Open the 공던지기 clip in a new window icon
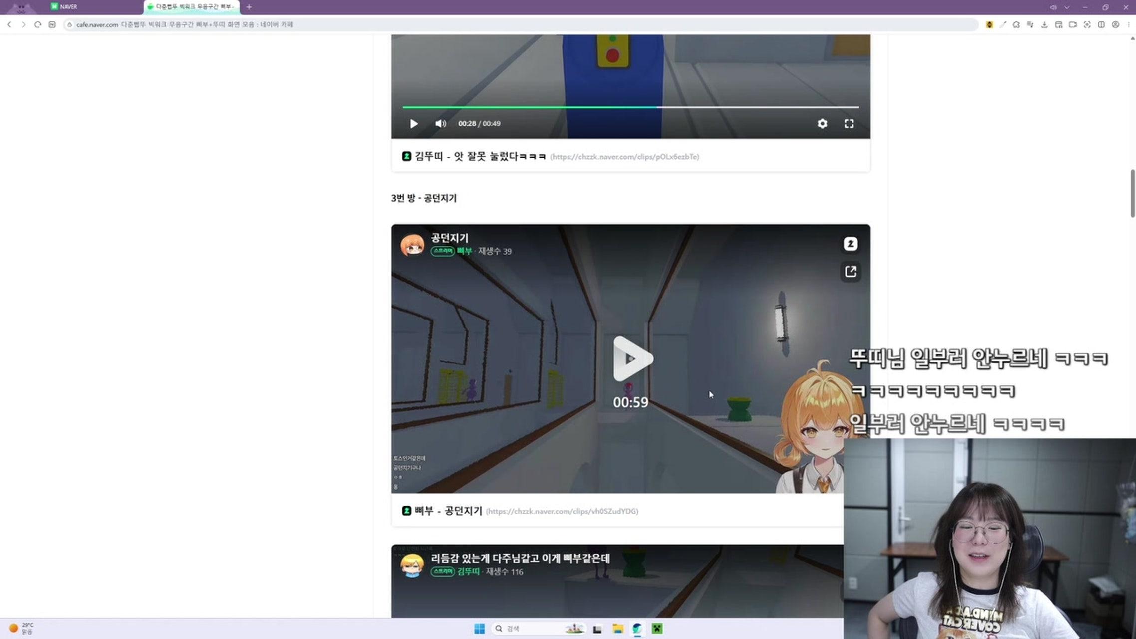This screenshot has height=639, width=1136. 851,272
